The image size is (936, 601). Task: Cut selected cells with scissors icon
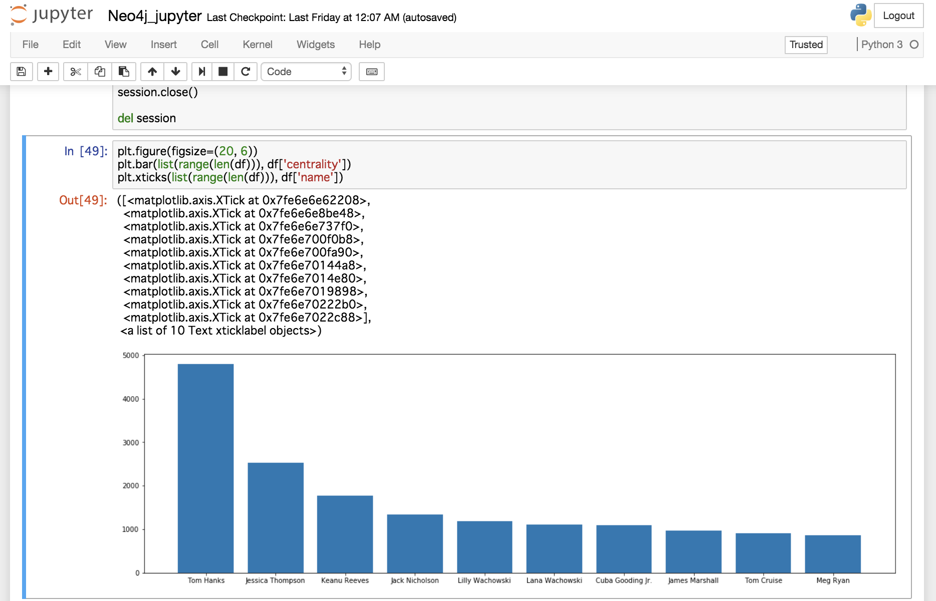76,72
